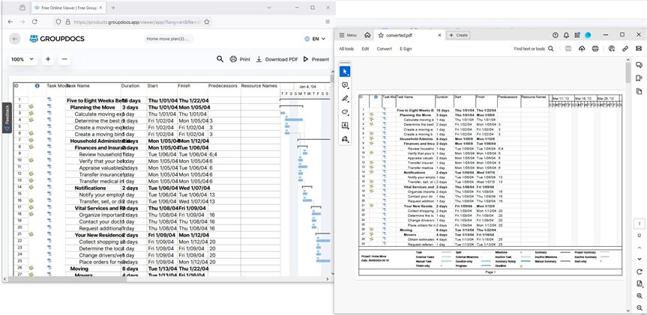Click the search magnifier in GroupDocs viewer

220,59
